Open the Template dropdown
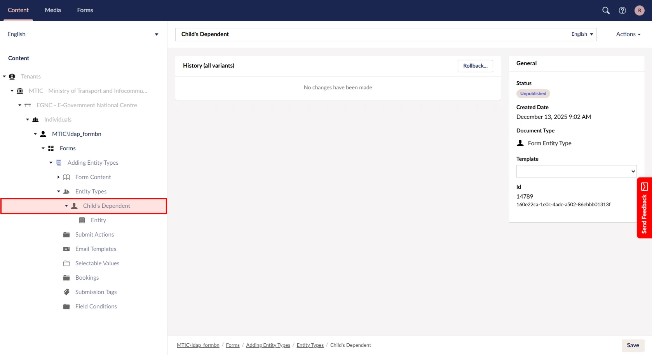This screenshot has height=355, width=652. (576, 171)
